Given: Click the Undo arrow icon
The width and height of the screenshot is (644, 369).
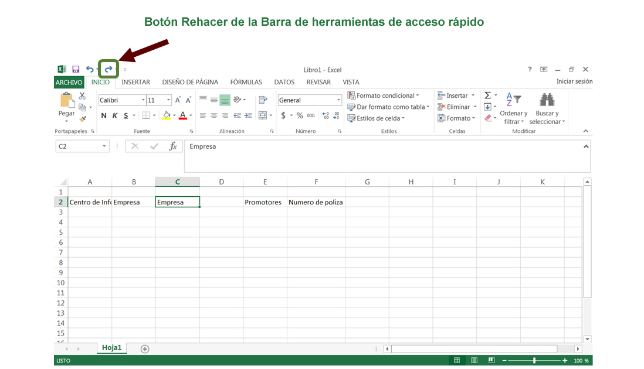Looking at the screenshot, I should pyautogui.click(x=90, y=69).
